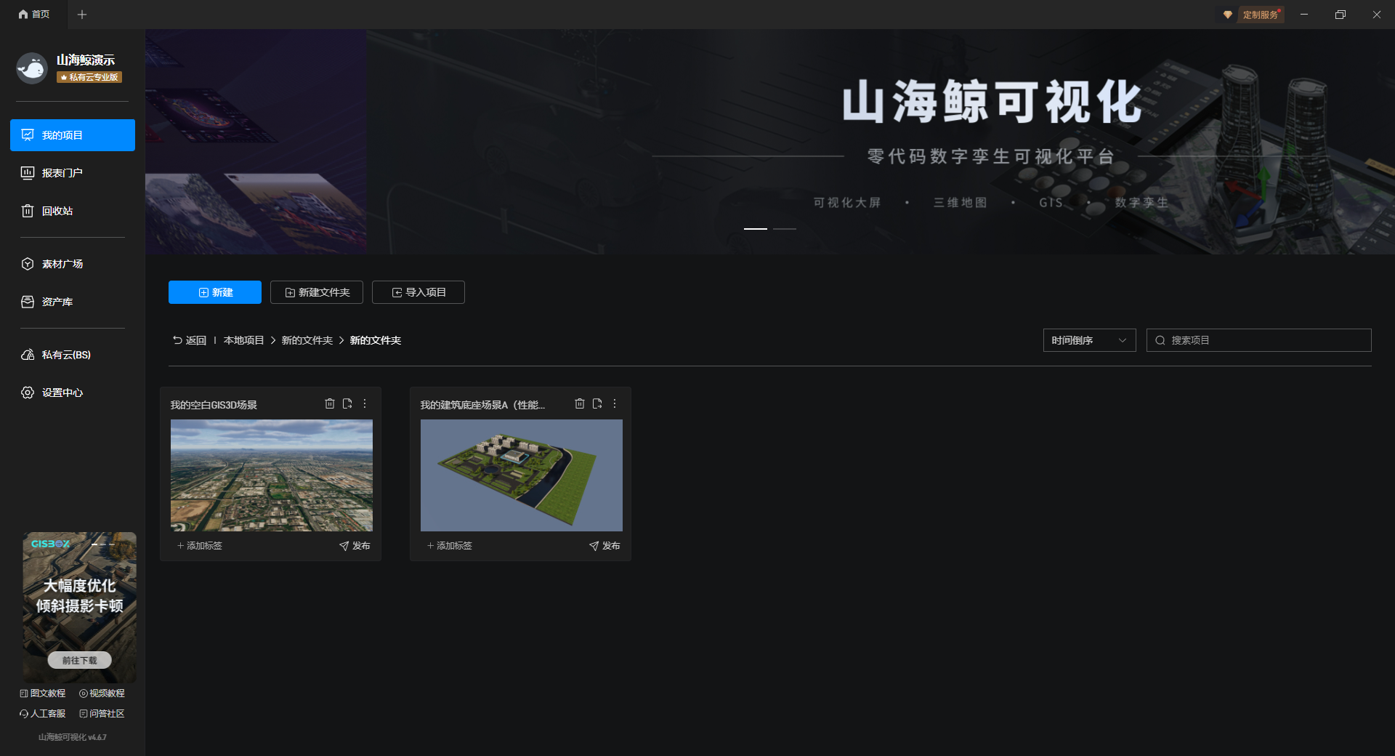The width and height of the screenshot is (1395, 756).
Task: Focus the 搜索项目 search field
Action: (x=1259, y=340)
